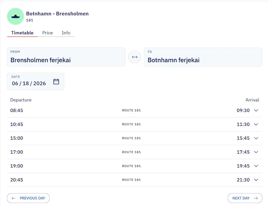Click the chevron on the 19:00 departure
The width and height of the screenshot is (268, 206).
click(256, 166)
